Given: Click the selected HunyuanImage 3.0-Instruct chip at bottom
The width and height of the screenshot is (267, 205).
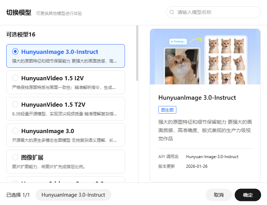Looking at the screenshot, I should (73, 195).
